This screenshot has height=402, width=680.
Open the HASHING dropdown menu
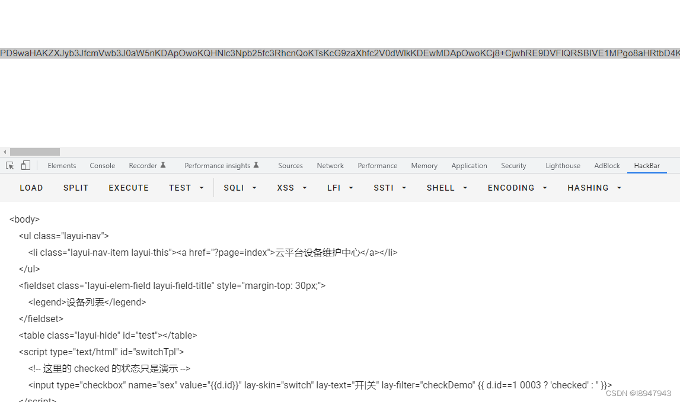(594, 188)
